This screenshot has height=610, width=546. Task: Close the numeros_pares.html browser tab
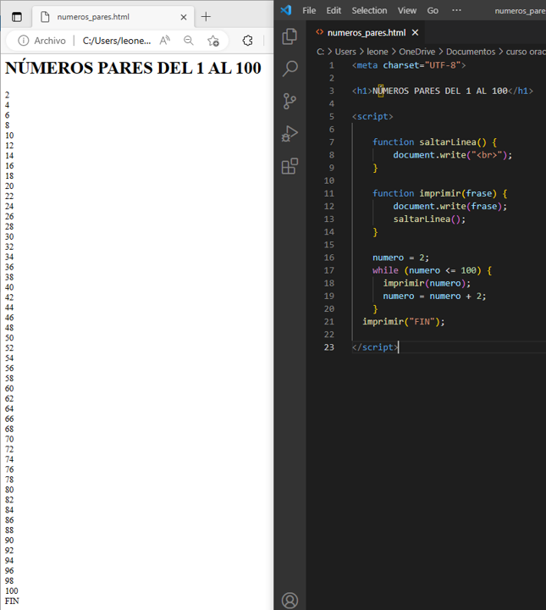(184, 17)
